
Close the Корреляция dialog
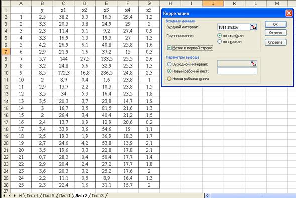[289, 13]
